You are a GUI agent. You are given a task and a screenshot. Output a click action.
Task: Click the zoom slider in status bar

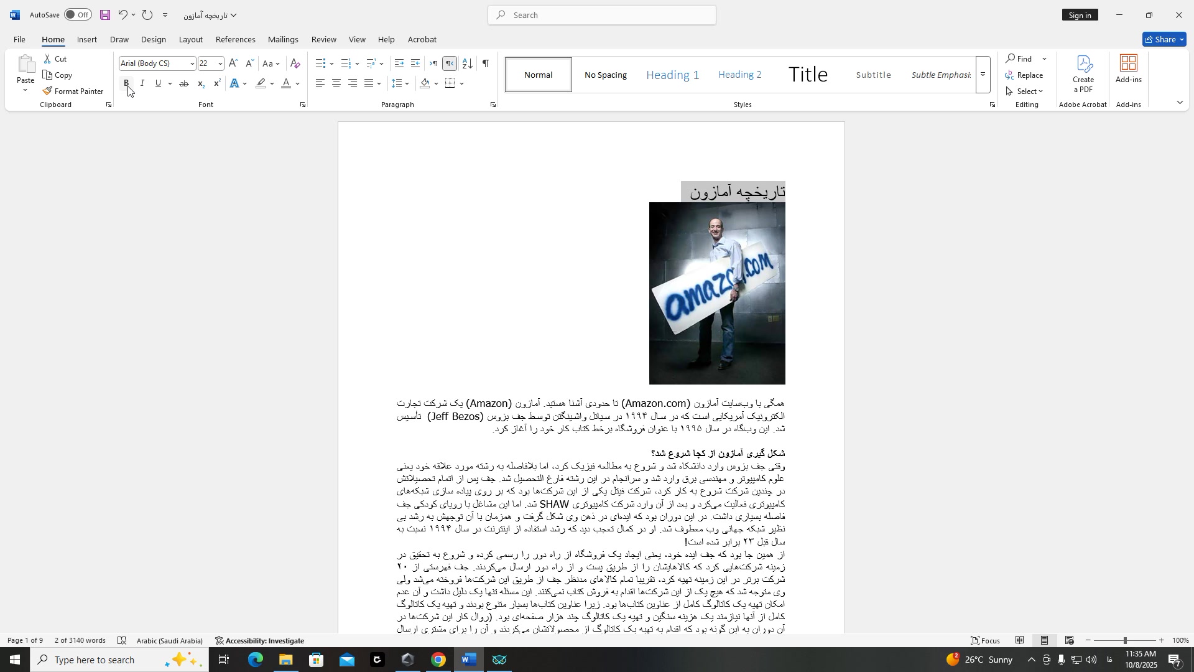tap(1124, 641)
